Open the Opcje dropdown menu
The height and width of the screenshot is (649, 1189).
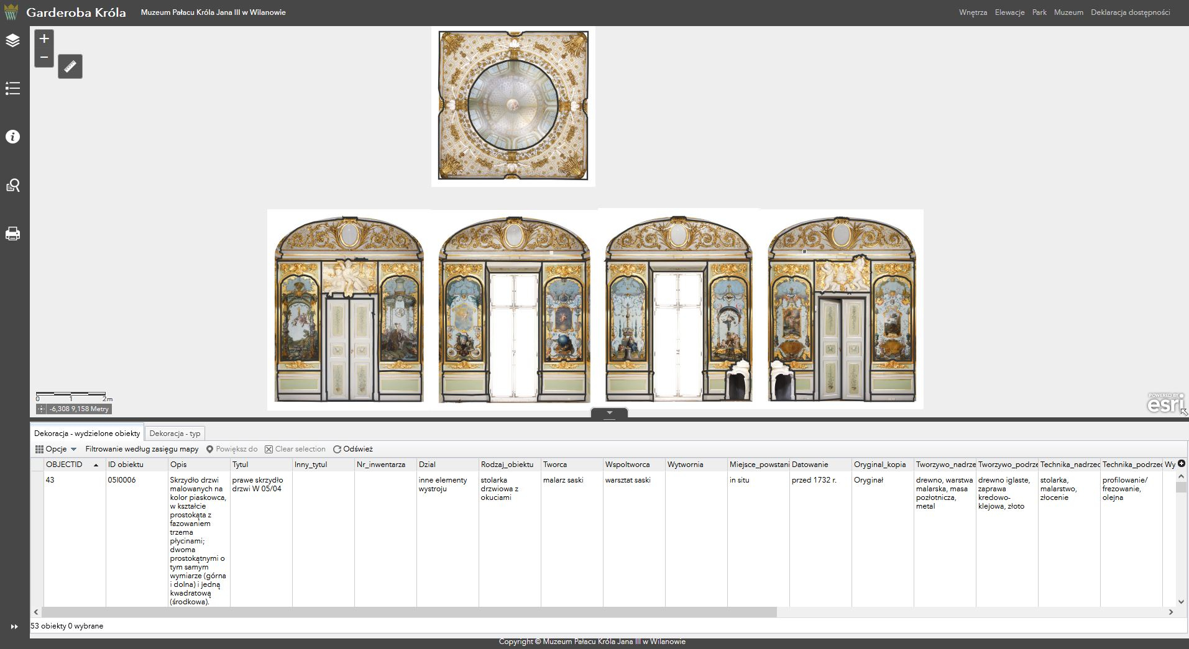tap(56, 449)
